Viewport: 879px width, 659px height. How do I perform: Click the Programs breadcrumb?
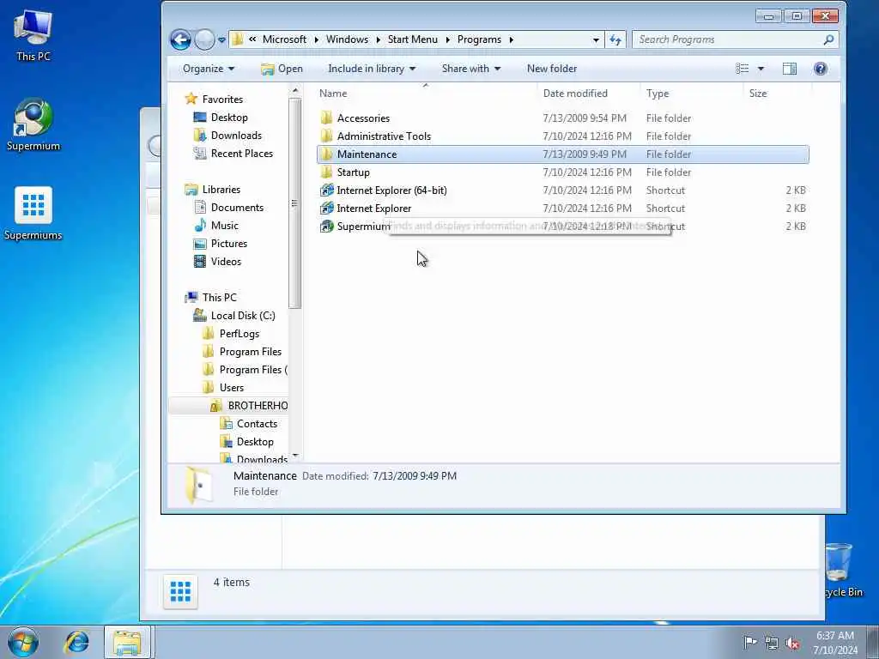479,39
